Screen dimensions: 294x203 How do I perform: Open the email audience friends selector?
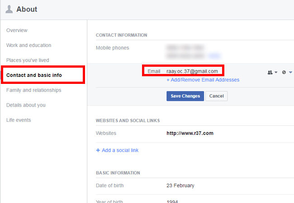272,72
